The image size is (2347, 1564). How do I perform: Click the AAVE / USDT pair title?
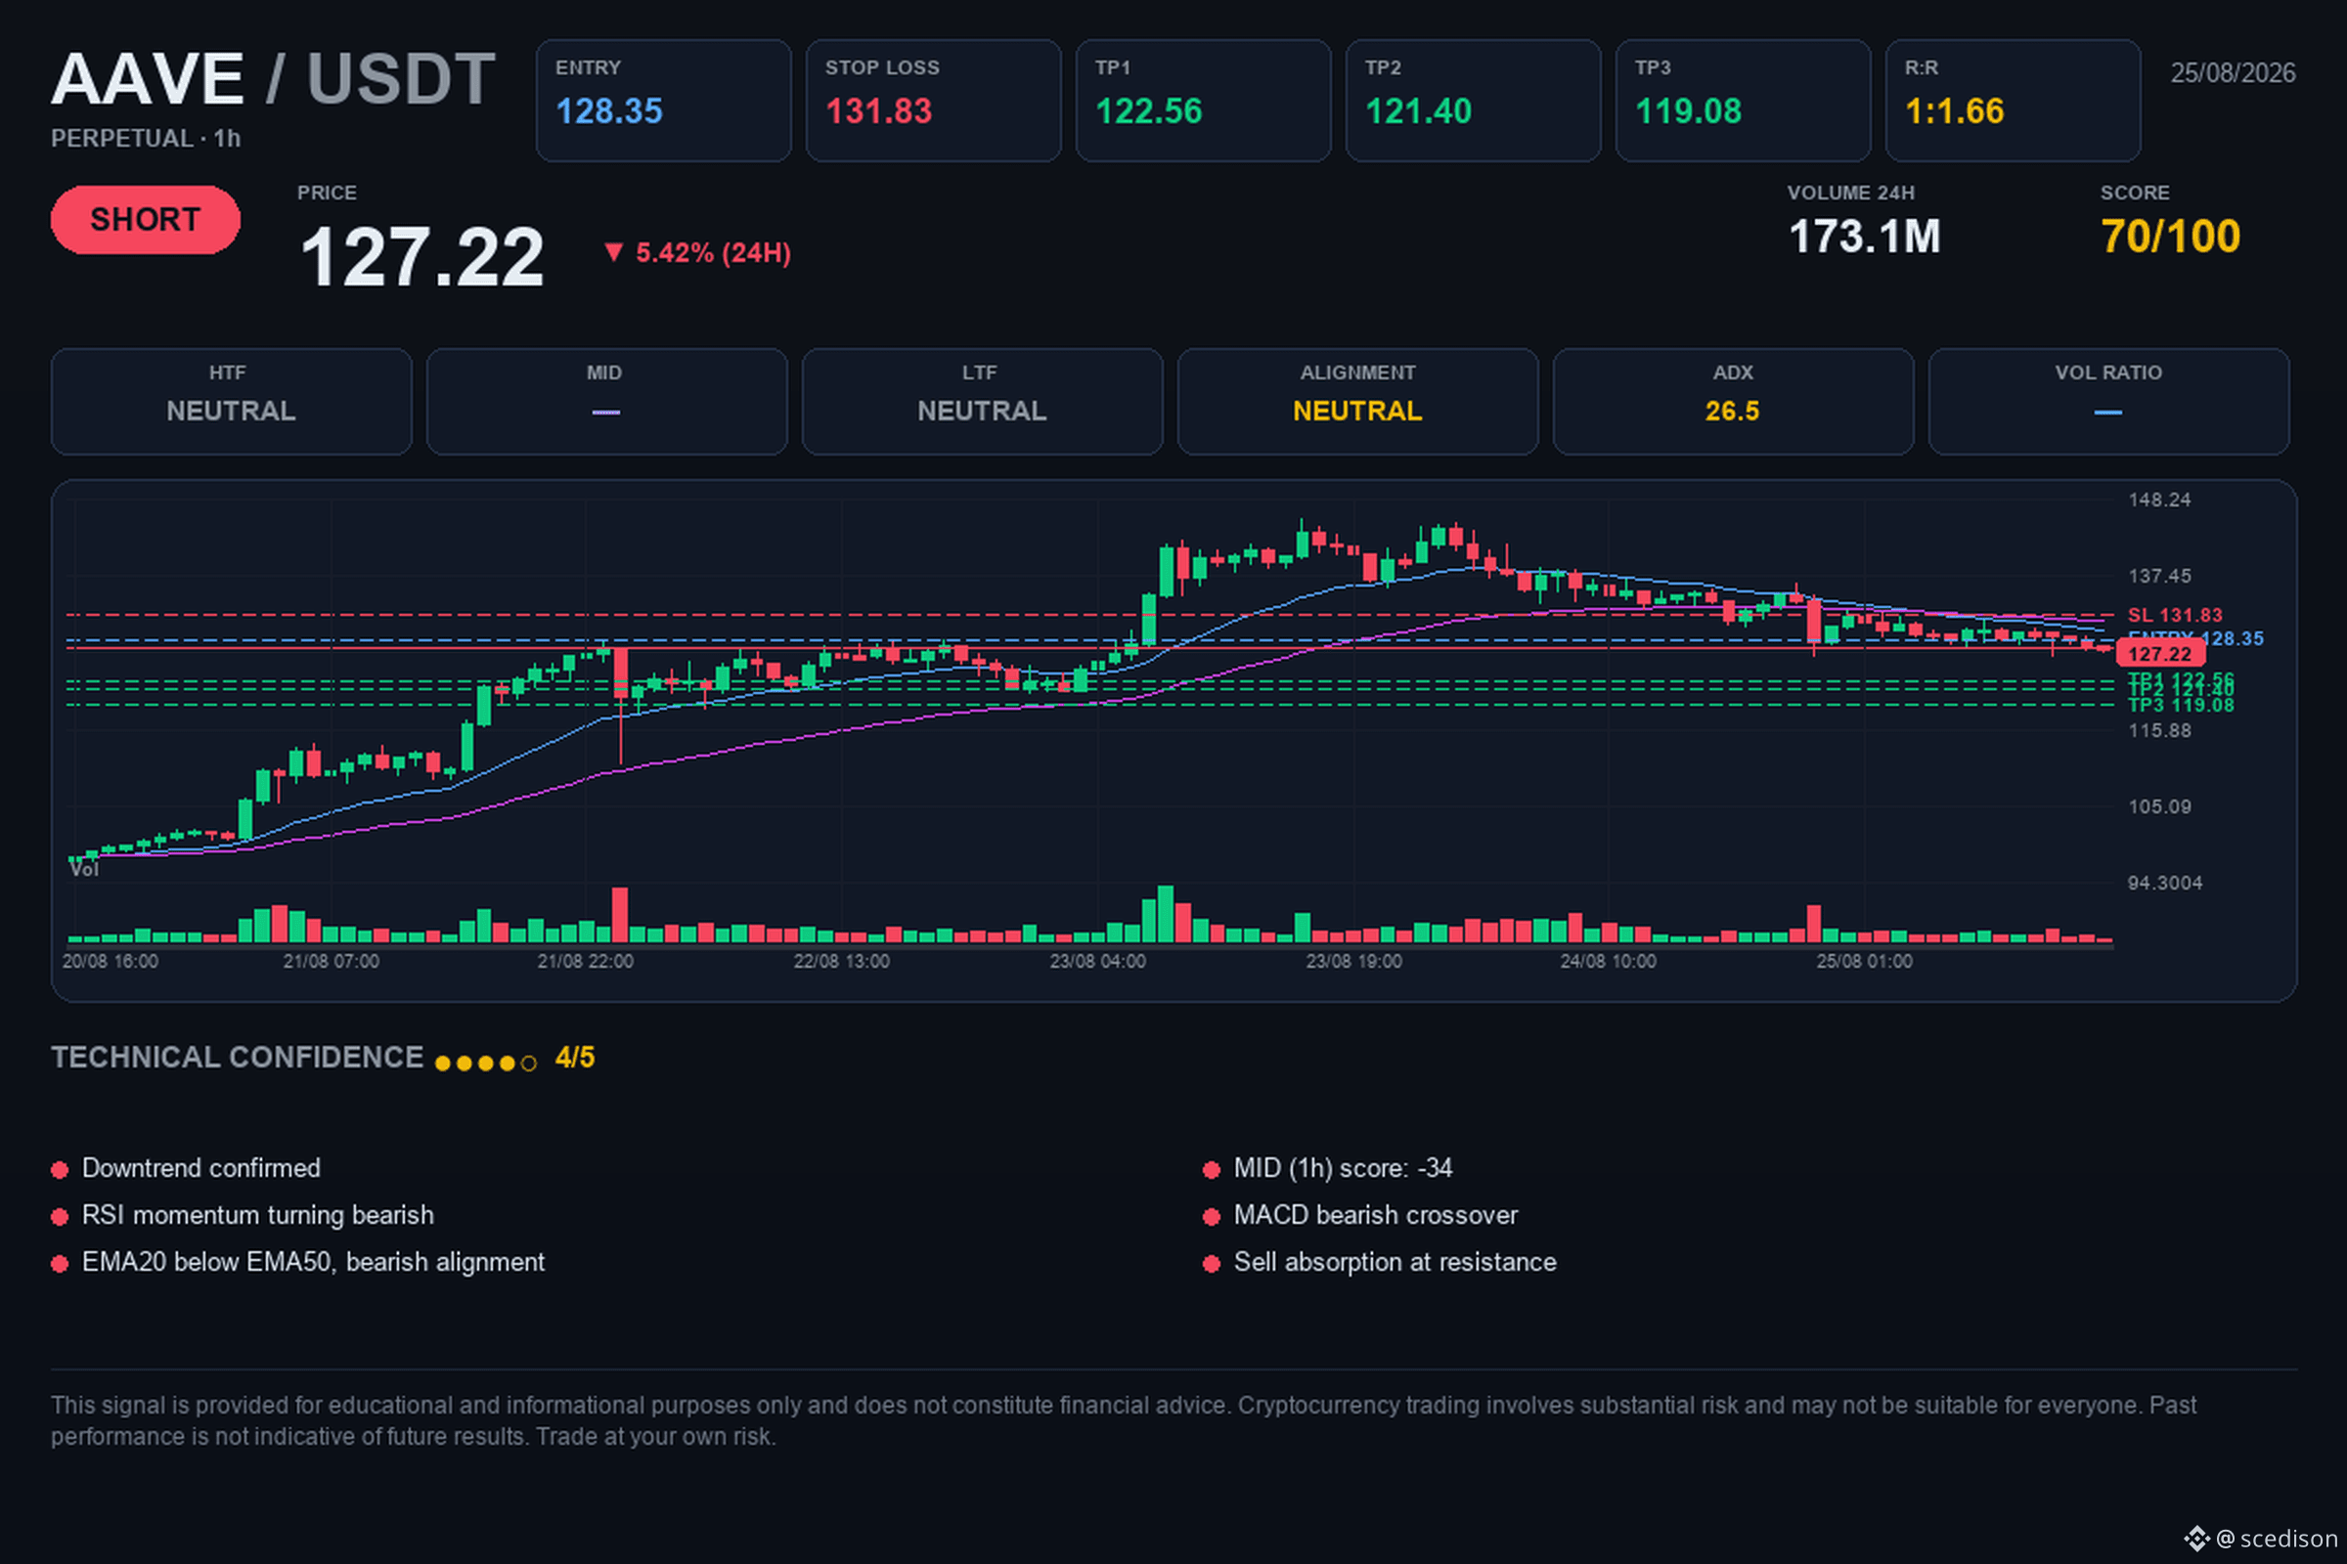tap(273, 79)
